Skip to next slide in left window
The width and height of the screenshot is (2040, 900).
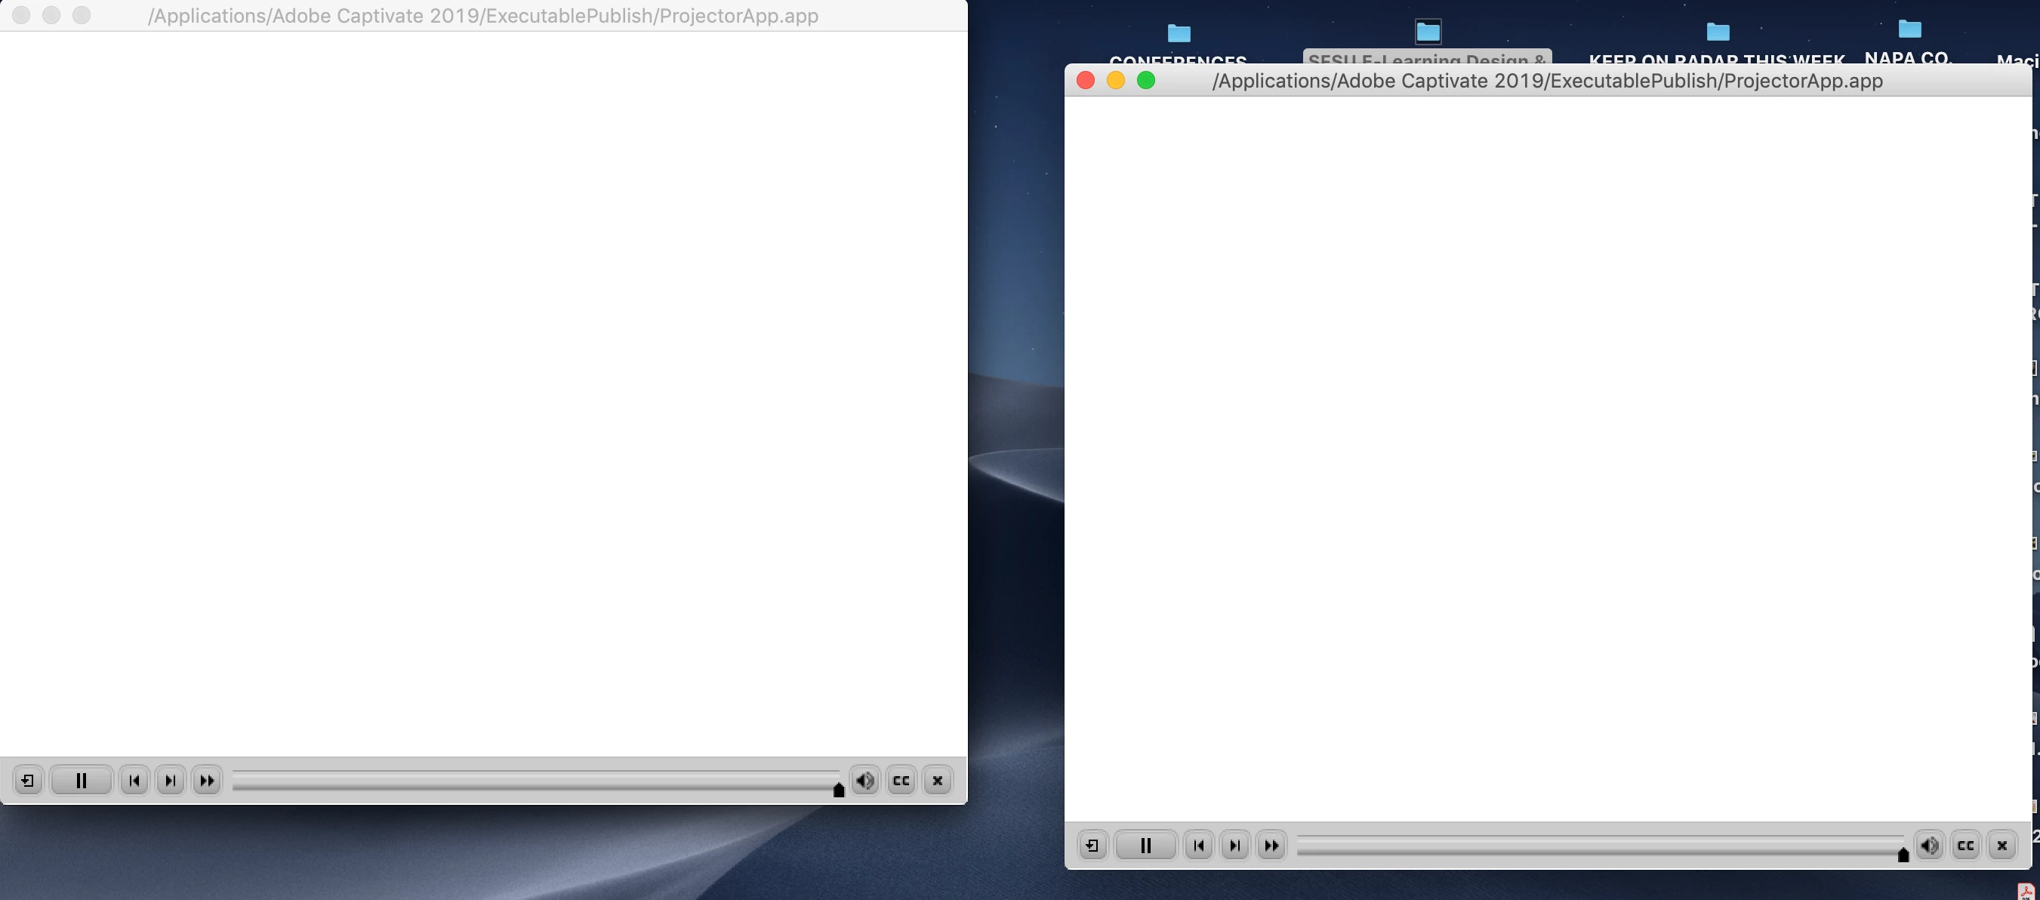[x=171, y=781]
